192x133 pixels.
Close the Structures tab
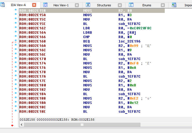[120, 5]
